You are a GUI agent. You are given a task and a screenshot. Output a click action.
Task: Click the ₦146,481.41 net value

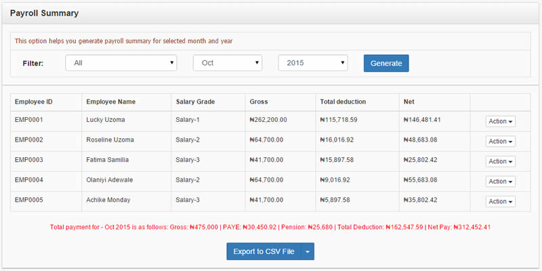click(422, 120)
